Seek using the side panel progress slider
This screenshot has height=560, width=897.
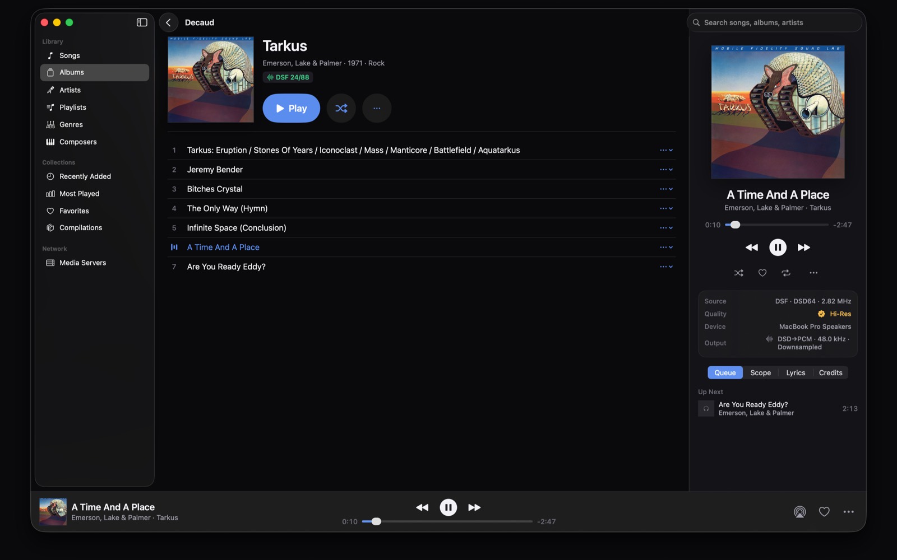[x=776, y=225]
